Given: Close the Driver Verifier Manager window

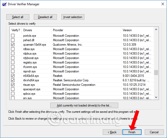Looking at the screenshot, I should [161, 4].
